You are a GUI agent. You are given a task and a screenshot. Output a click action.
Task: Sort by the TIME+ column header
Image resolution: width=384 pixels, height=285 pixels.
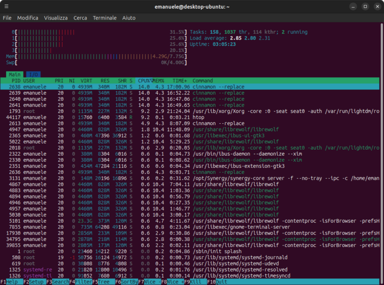pyautogui.click(x=179, y=81)
